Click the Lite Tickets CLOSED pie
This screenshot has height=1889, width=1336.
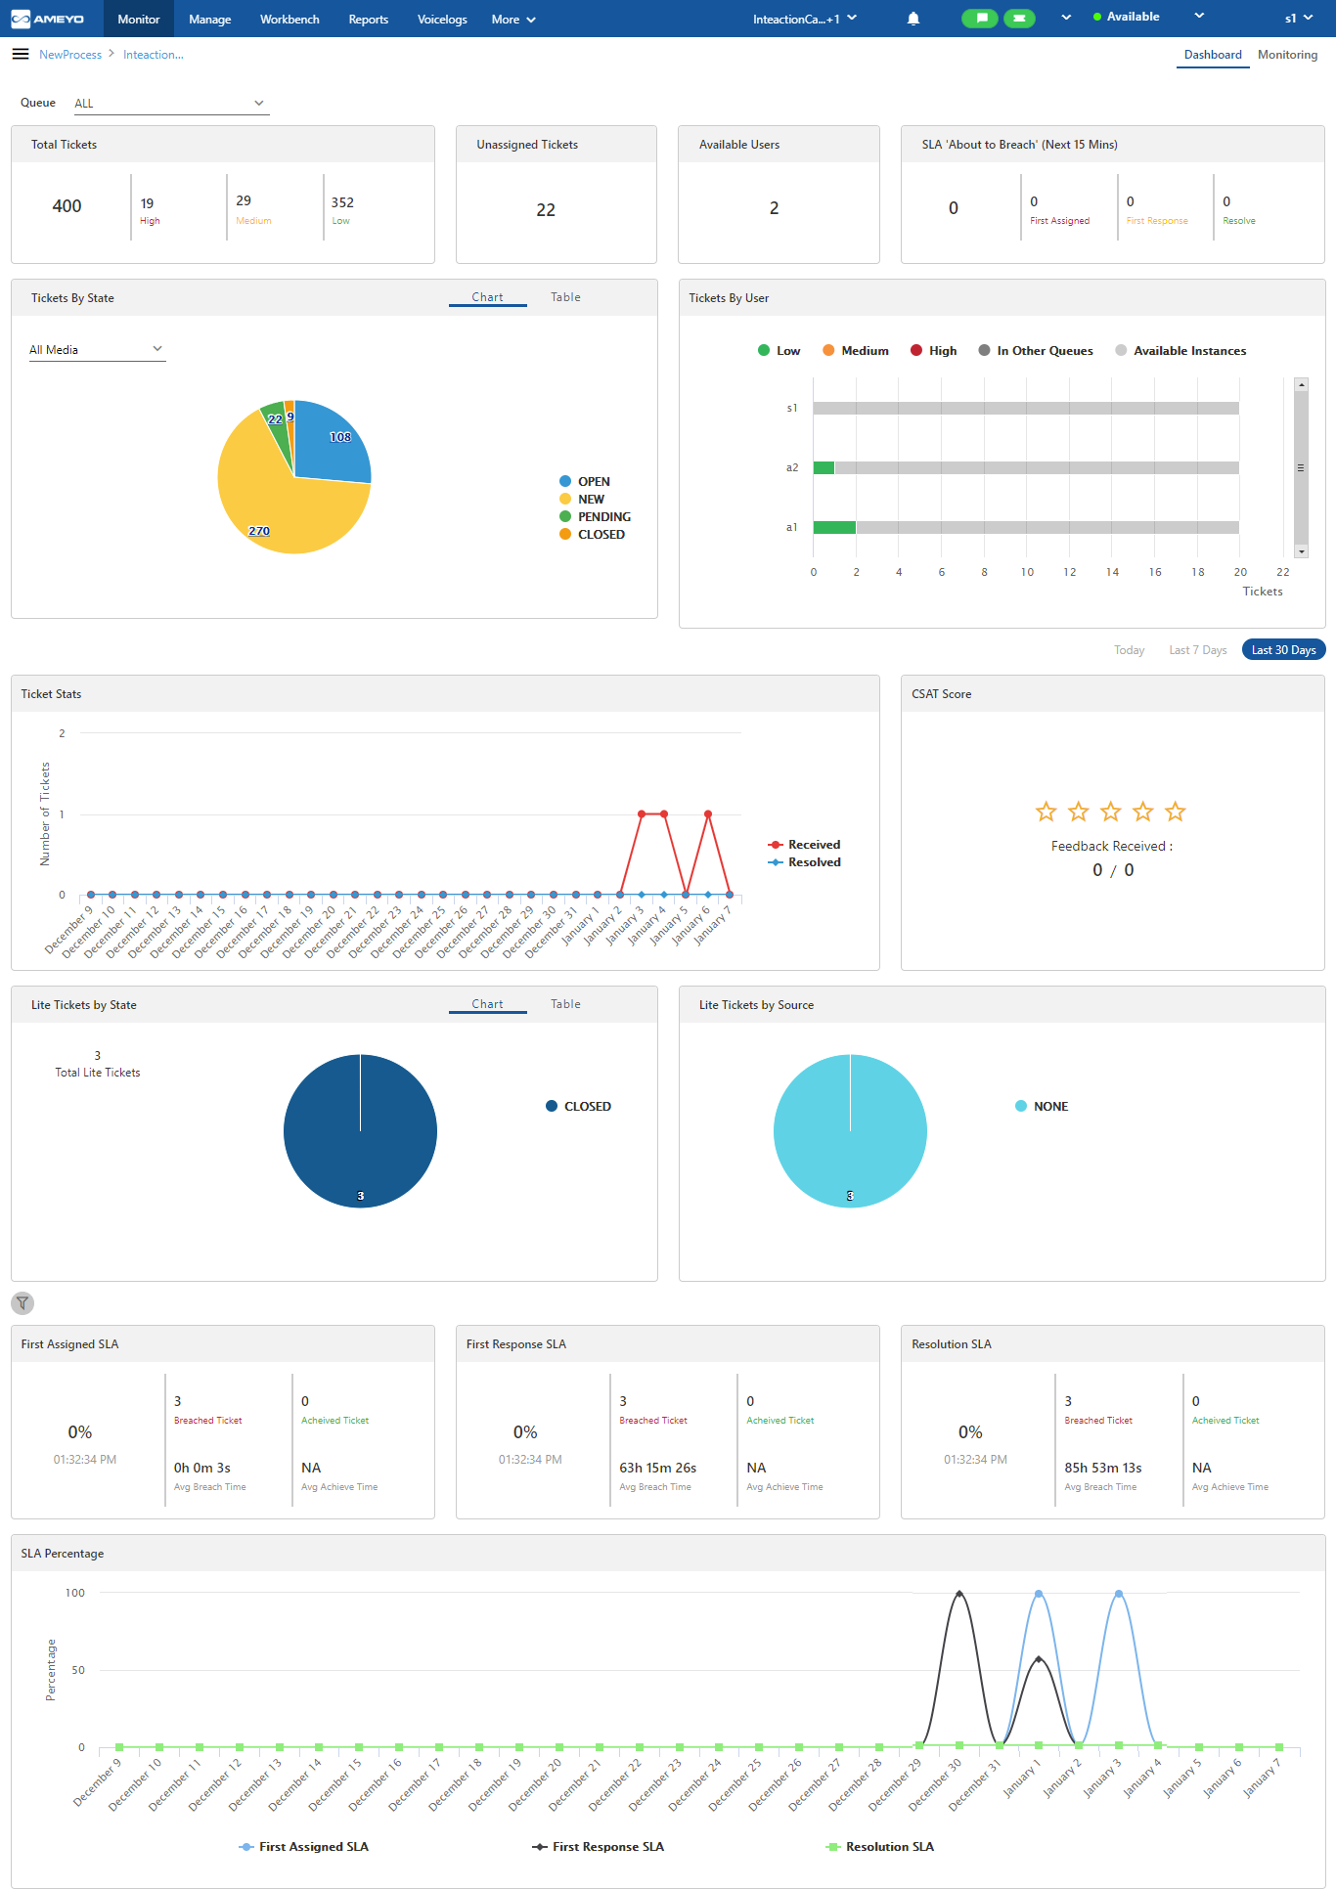pyautogui.click(x=360, y=1131)
